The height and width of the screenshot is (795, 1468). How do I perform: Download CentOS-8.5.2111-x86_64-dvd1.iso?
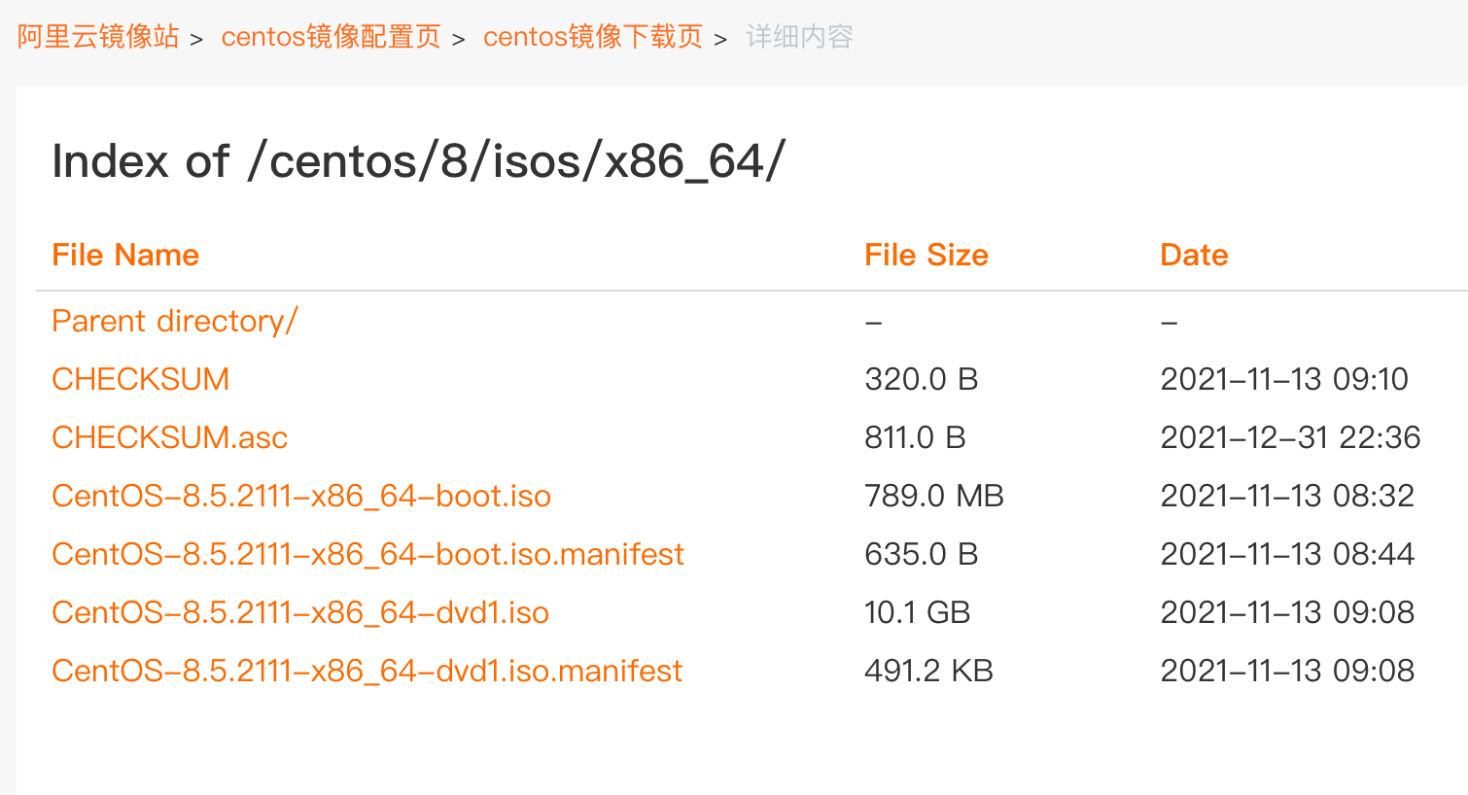point(299,612)
